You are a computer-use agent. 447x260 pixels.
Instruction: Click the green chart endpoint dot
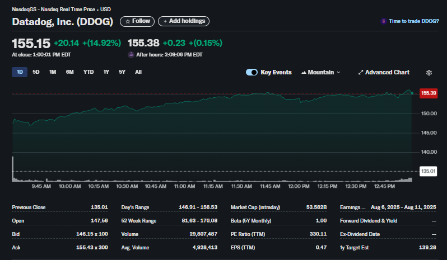[x=412, y=93]
